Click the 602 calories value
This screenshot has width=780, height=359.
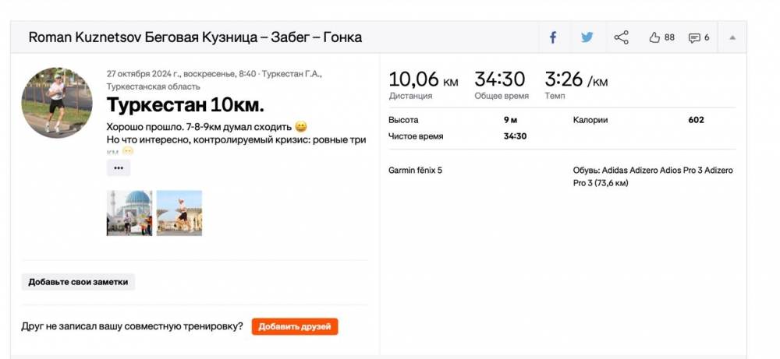(696, 120)
